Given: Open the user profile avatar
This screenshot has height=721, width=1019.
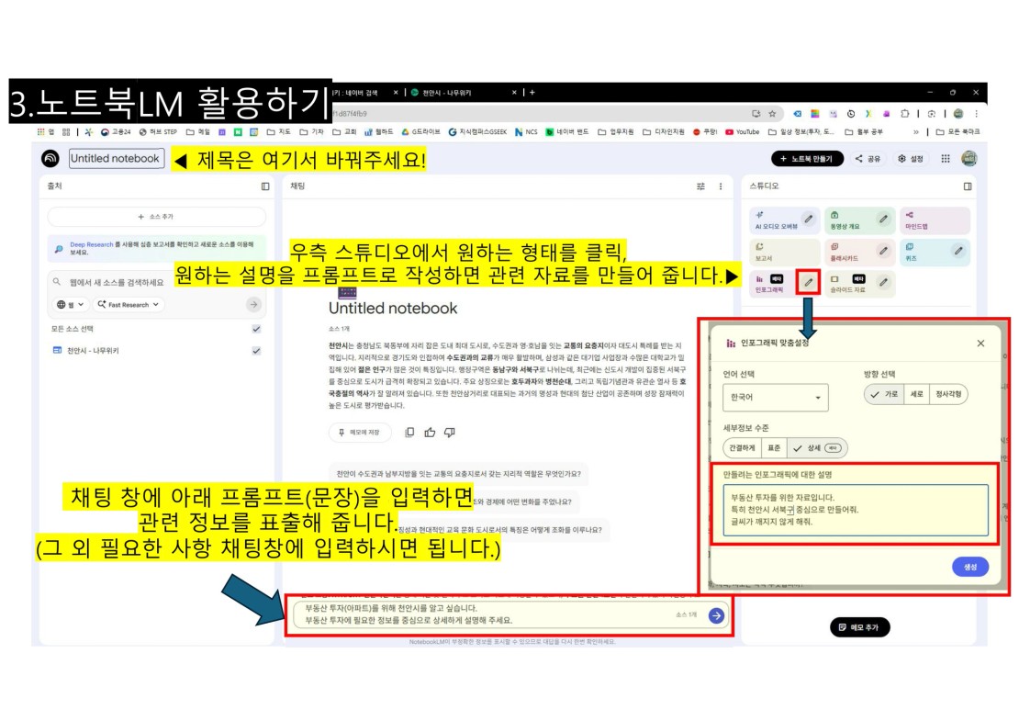Looking at the screenshot, I should click(969, 159).
